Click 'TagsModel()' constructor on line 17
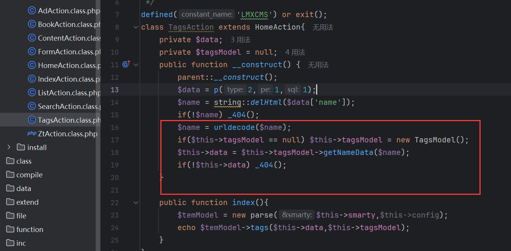The width and height of the screenshot is (511, 251). pos(440,140)
